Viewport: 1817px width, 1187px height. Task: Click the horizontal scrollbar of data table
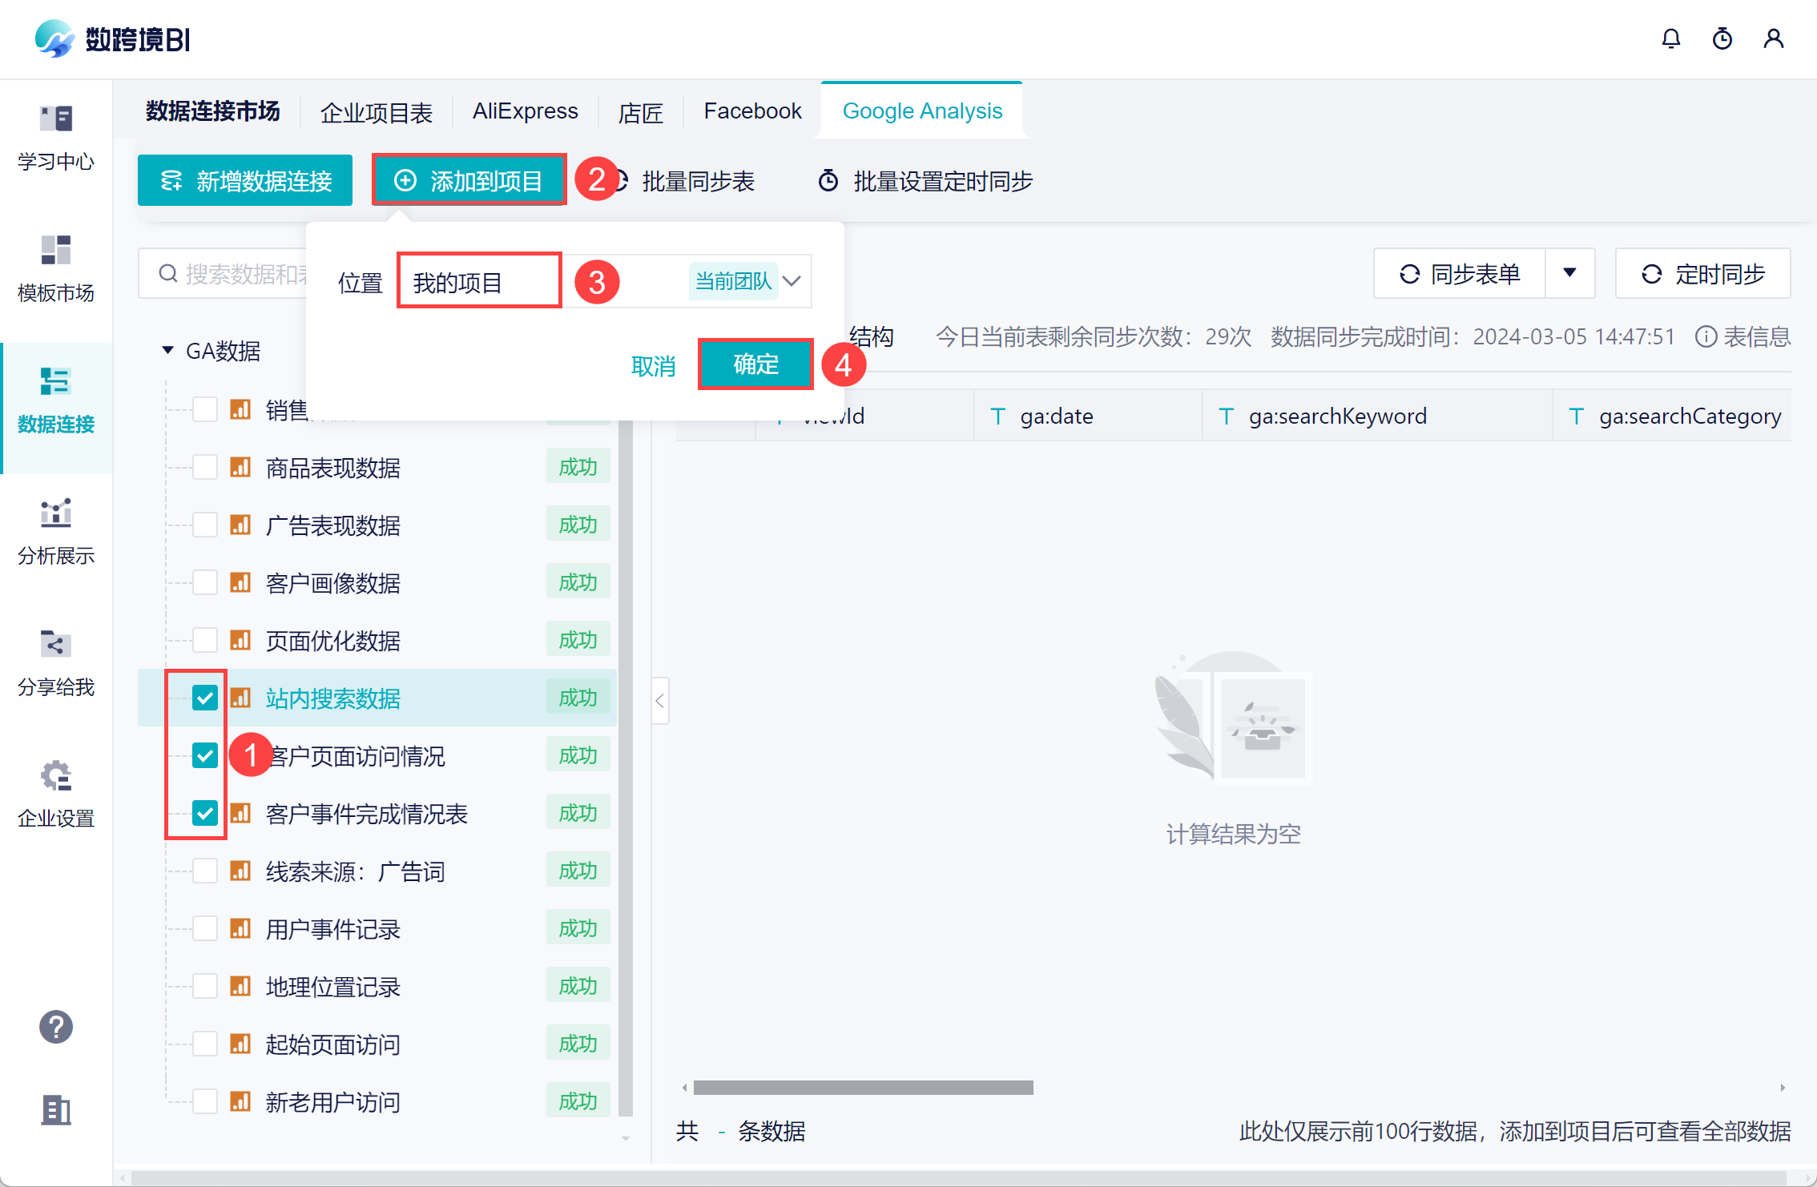(863, 1088)
